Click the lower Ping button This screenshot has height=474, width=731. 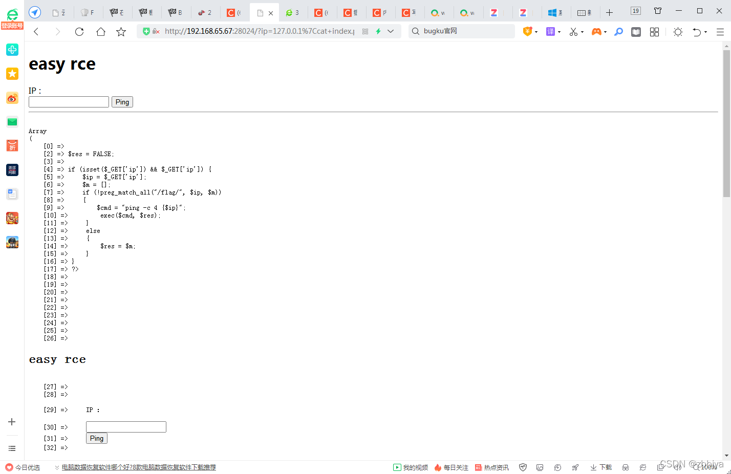pos(97,438)
